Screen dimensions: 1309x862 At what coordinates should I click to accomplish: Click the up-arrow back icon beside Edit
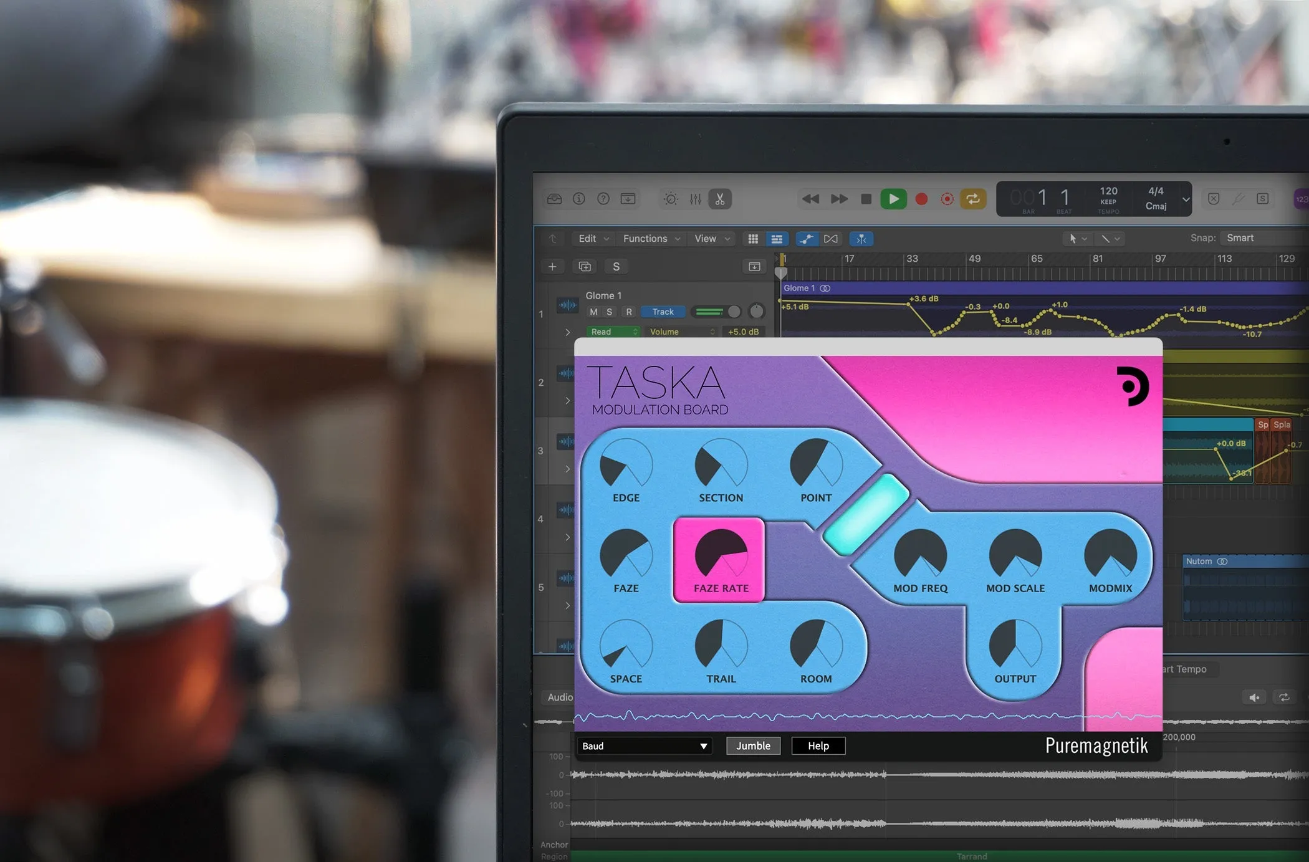coord(553,239)
